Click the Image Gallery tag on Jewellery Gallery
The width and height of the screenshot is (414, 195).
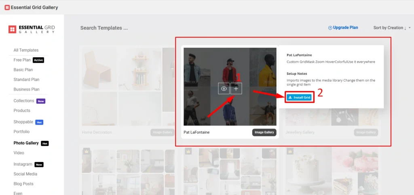pos(366,132)
